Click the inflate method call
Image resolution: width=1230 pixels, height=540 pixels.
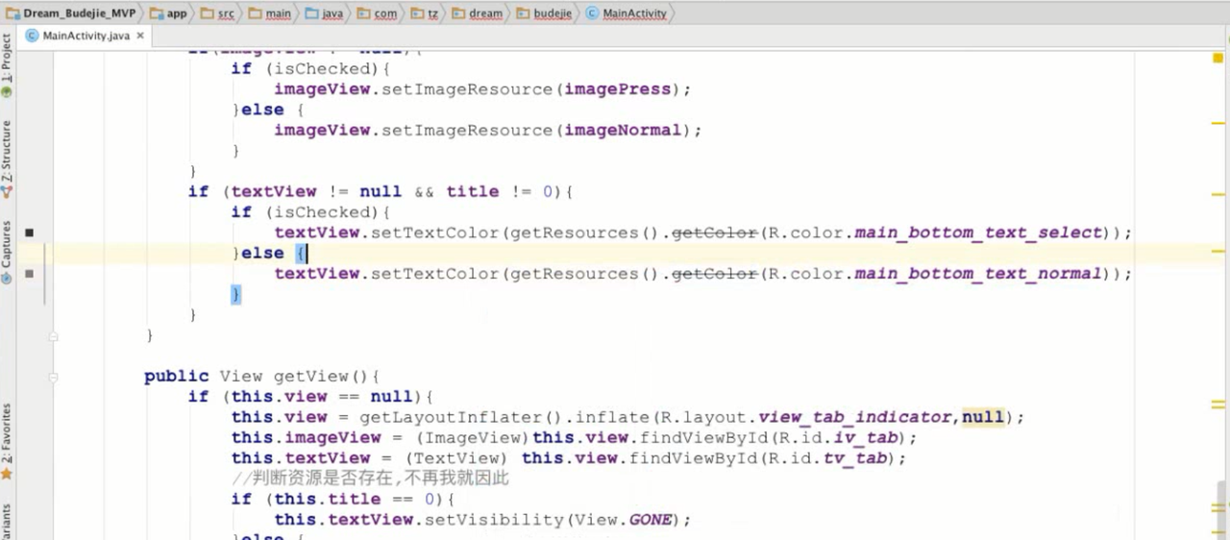tap(612, 417)
